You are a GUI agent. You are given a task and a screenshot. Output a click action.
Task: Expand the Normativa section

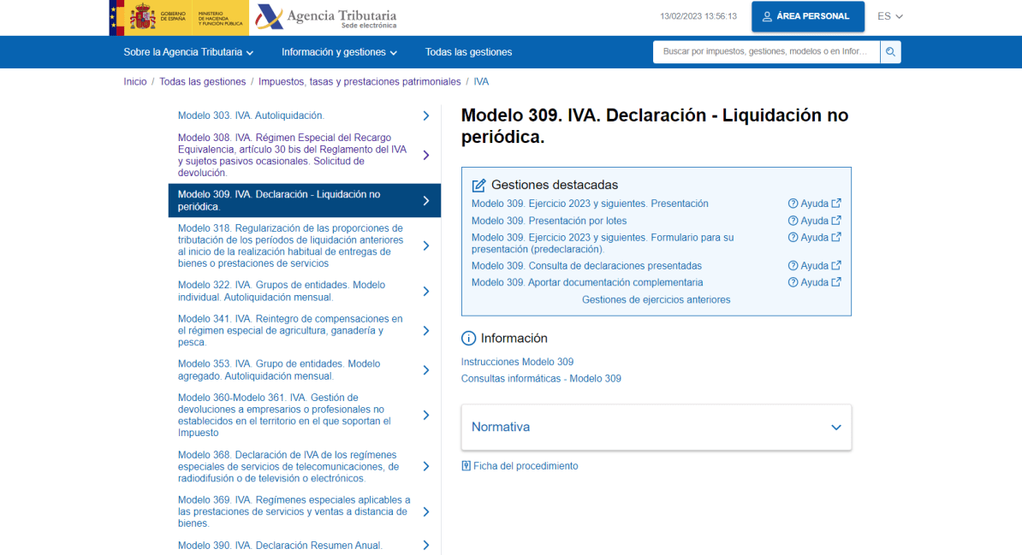(835, 427)
